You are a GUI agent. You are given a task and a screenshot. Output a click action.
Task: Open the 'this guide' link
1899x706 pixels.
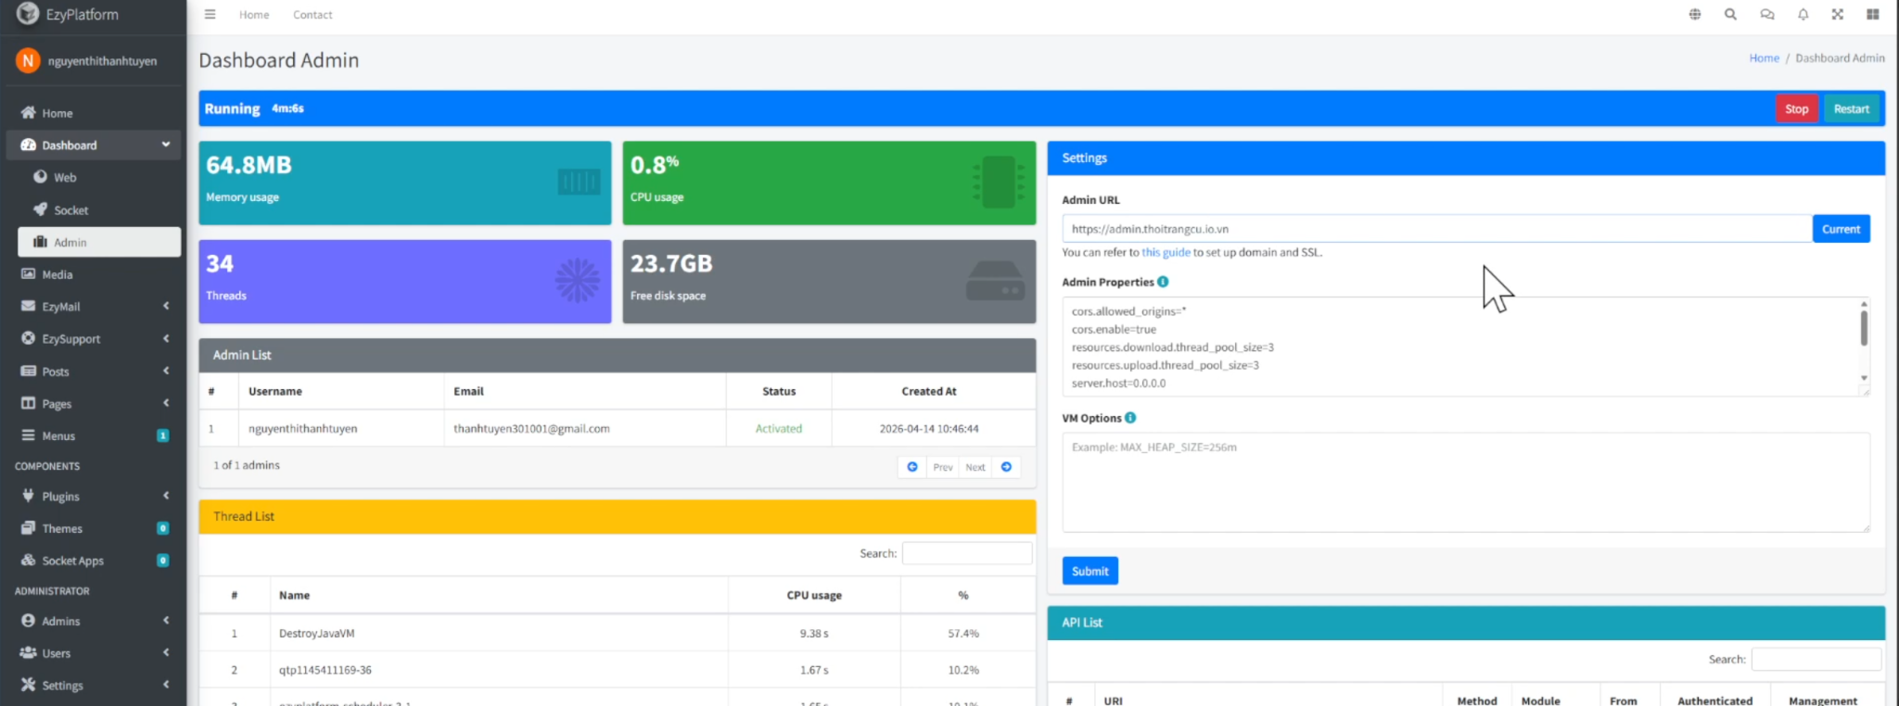[1166, 252]
